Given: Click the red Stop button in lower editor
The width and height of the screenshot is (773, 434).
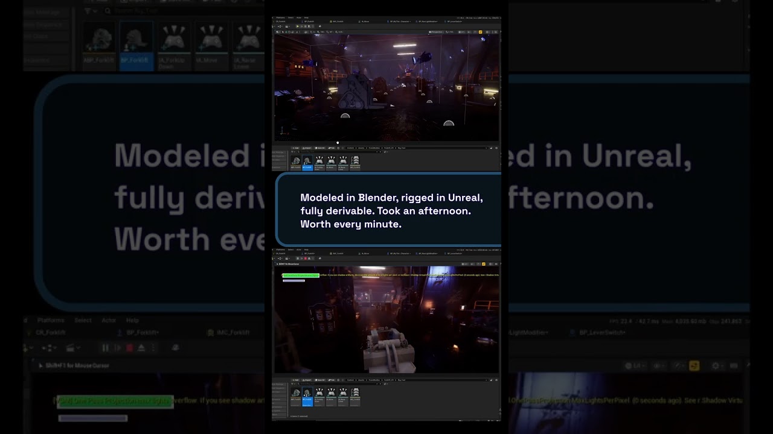Looking at the screenshot, I should click(x=306, y=258).
